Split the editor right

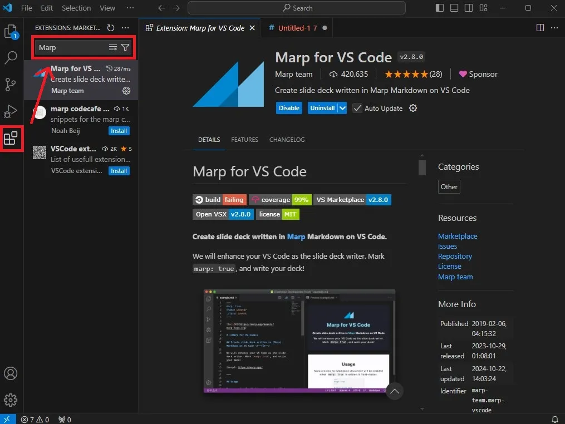pos(540,28)
